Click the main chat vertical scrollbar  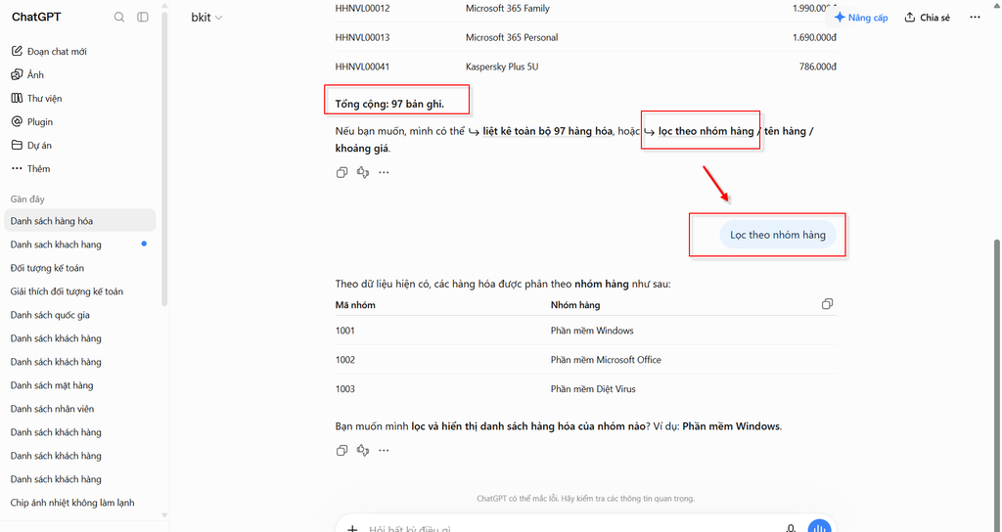pos(997,383)
